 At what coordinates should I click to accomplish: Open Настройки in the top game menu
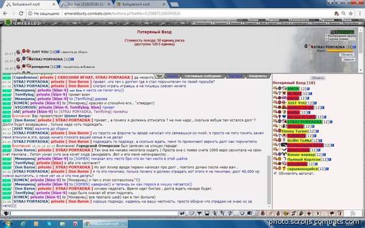coord(350,23)
